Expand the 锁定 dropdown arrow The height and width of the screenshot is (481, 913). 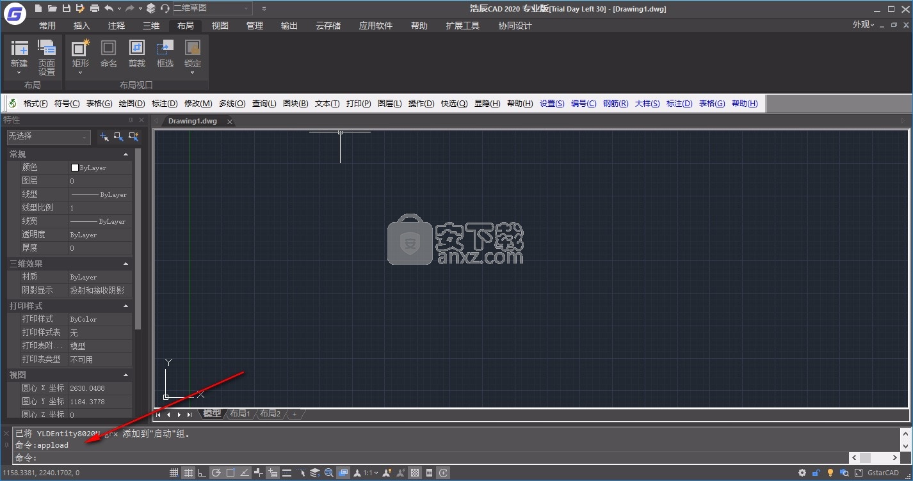pyautogui.click(x=193, y=72)
